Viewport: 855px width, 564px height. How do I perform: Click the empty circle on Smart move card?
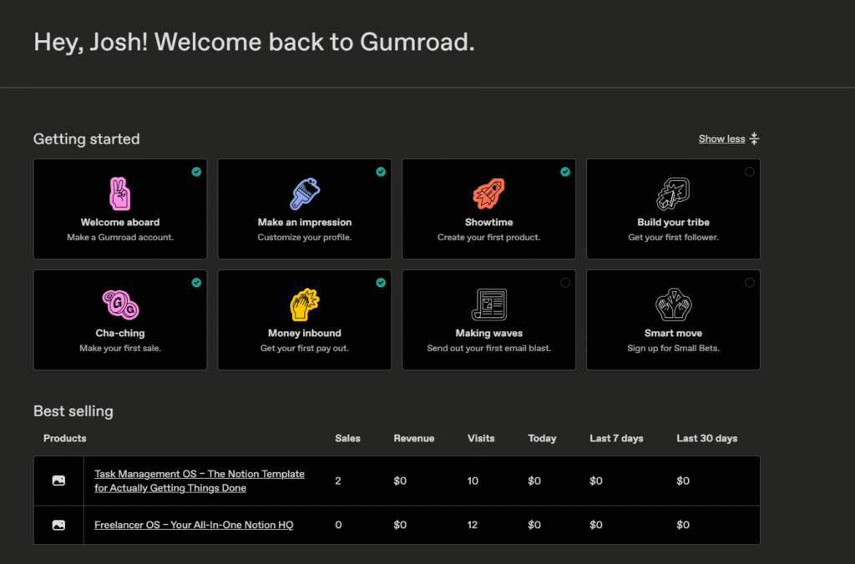(x=749, y=282)
